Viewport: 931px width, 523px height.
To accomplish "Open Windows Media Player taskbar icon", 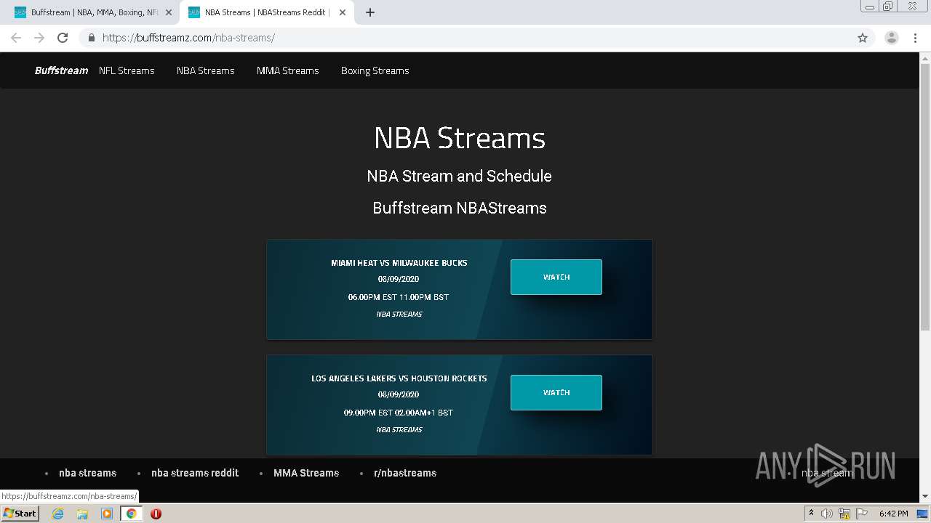I will (107, 514).
